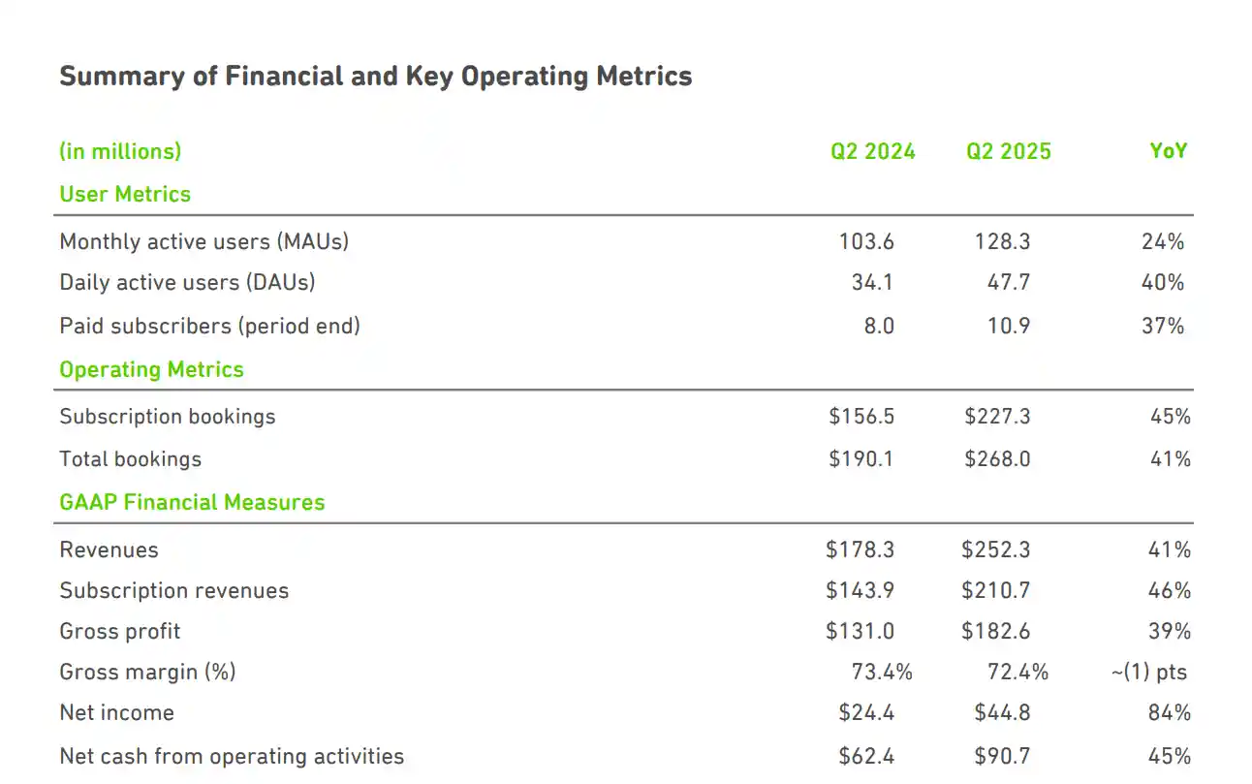Click the Subscription bookings row label
1252x784 pixels.
167,417
